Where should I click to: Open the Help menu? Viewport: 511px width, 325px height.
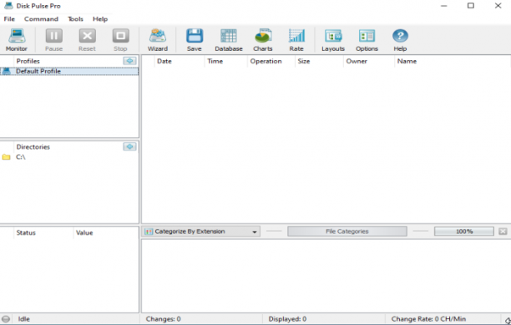tap(100, 19)
